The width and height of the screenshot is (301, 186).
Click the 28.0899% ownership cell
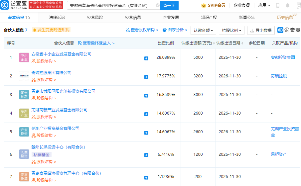[166, 57]
